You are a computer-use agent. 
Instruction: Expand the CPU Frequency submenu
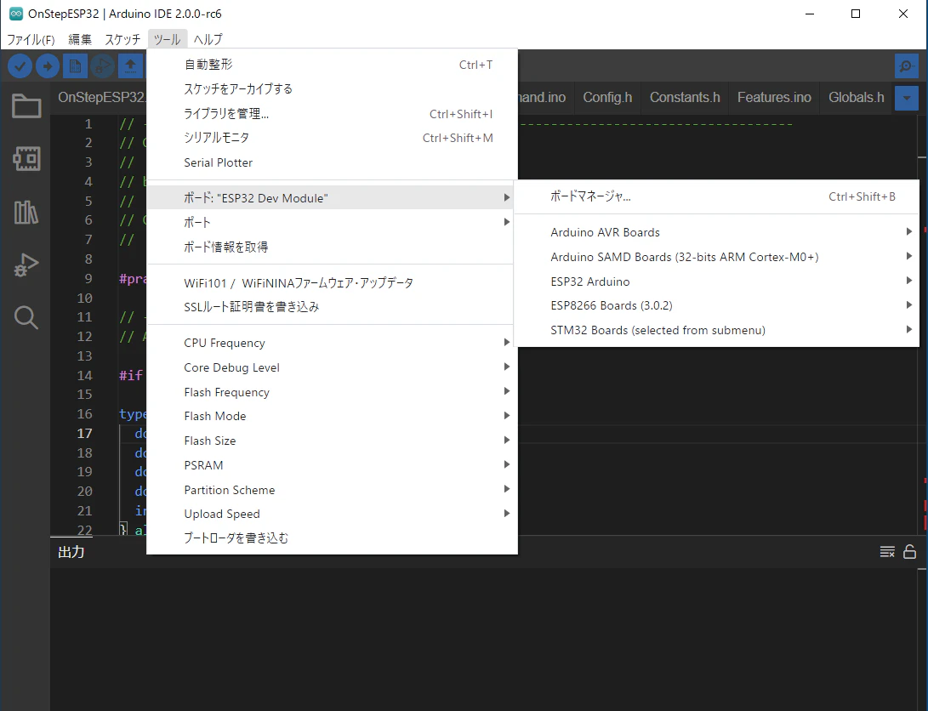pyautogui.click(x=332, y=343)
